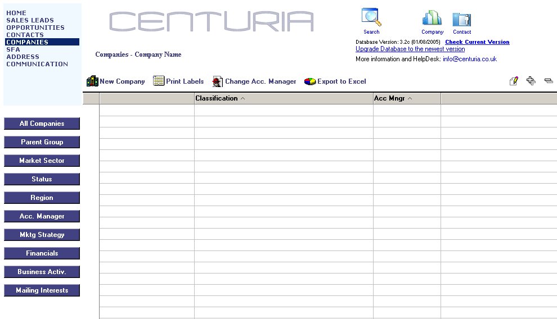This screenshot has height=319, width=557.
Task: Click the New Company building icon
Action: click(92, 81)
